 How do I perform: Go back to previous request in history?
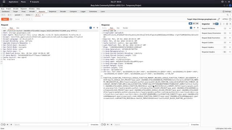pyautogui.click(x=24, y=19)
